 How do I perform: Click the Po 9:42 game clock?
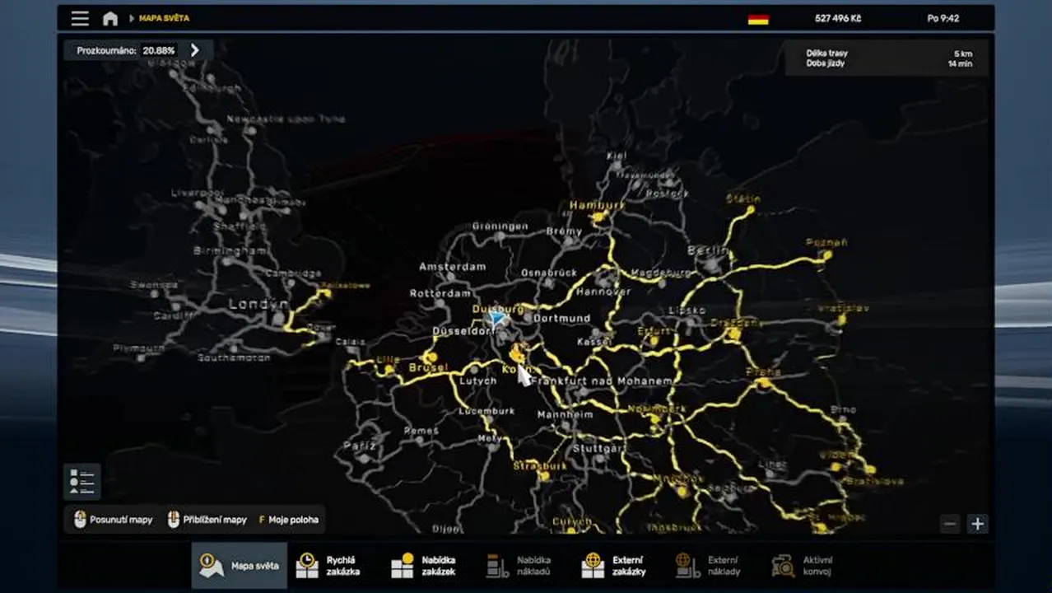pos(943,18)
